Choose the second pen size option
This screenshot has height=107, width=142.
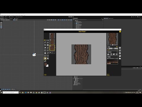tap(46, 40)
